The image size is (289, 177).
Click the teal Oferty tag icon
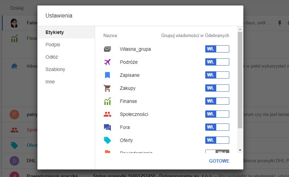pyautogui.click(x=107, y=140)
